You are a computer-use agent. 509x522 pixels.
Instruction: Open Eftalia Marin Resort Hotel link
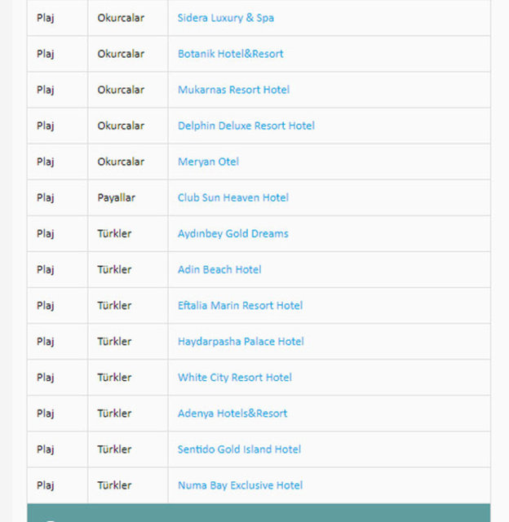point(240,305)
